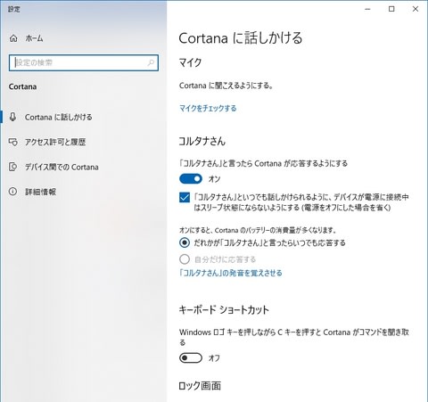Focus the 設定の検索 search field

(x=84, y=62)
